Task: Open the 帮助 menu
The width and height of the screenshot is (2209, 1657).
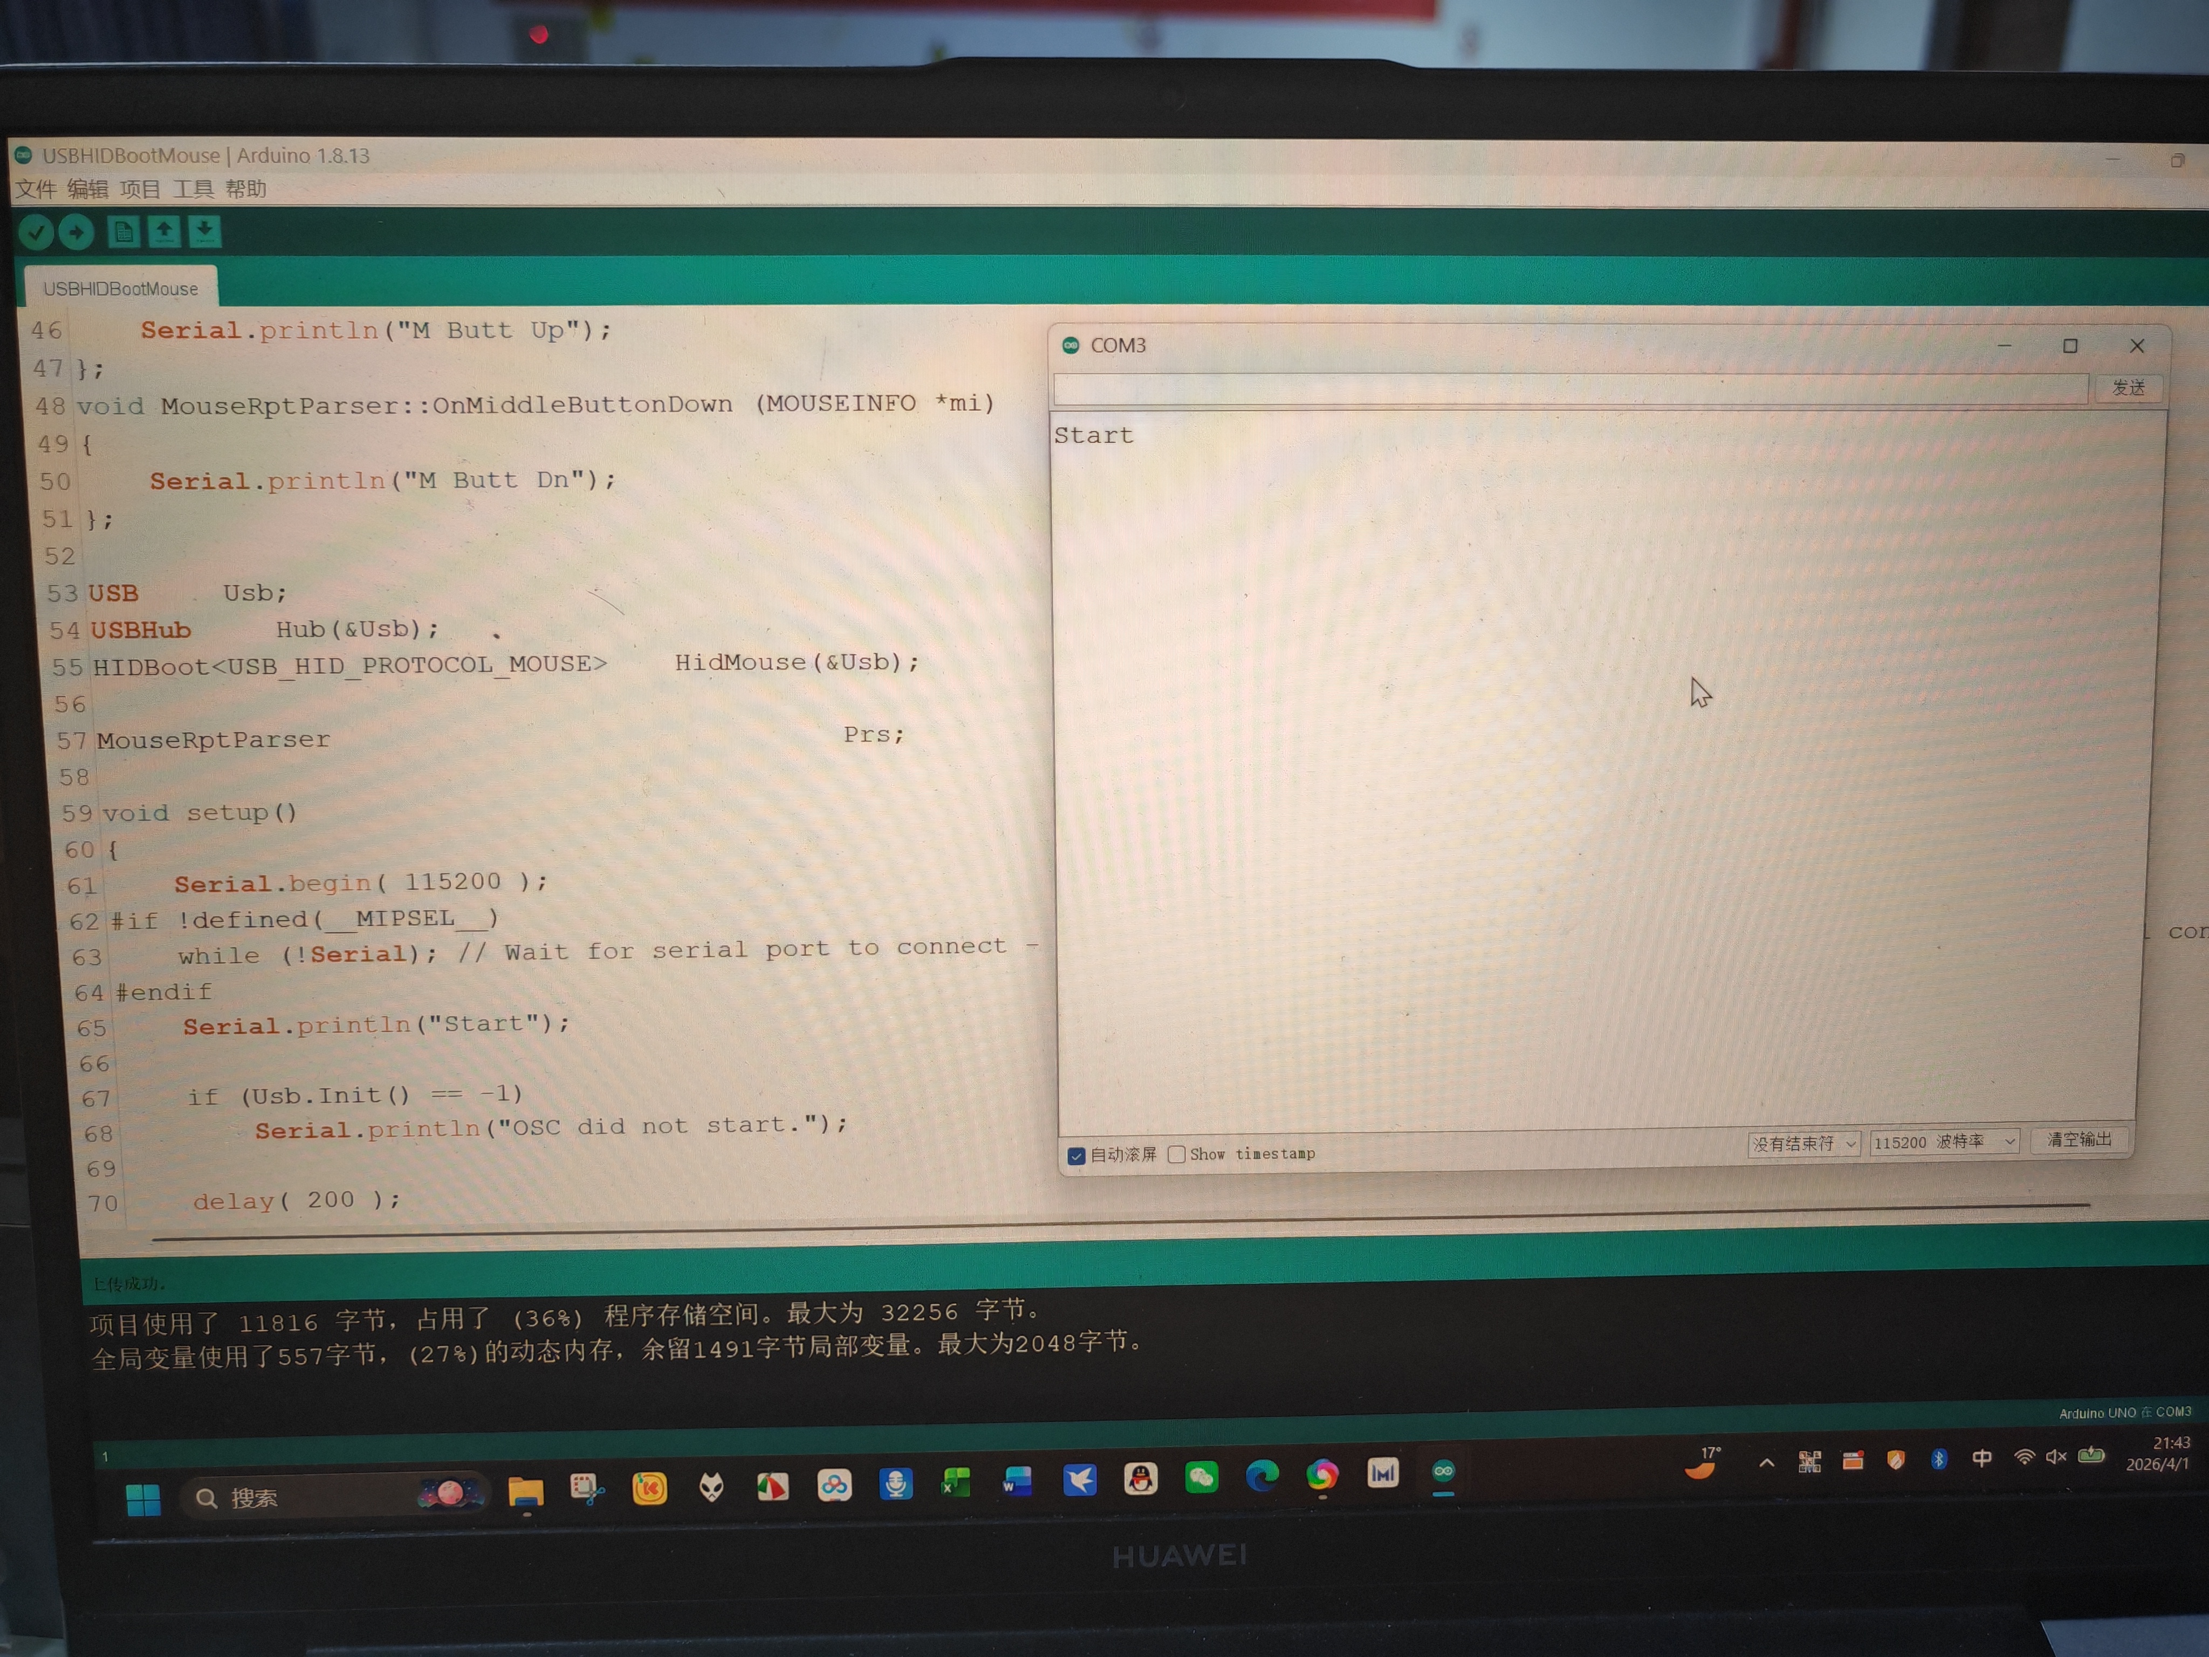Action: tap(246, 190)
